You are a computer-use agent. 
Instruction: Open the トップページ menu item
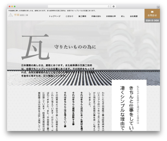(55, 16)
